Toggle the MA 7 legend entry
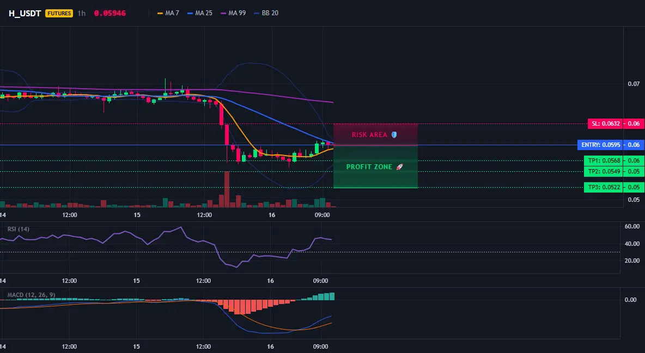Image resolution: width=645 pixels, height=353 pixels. point(168,13)
